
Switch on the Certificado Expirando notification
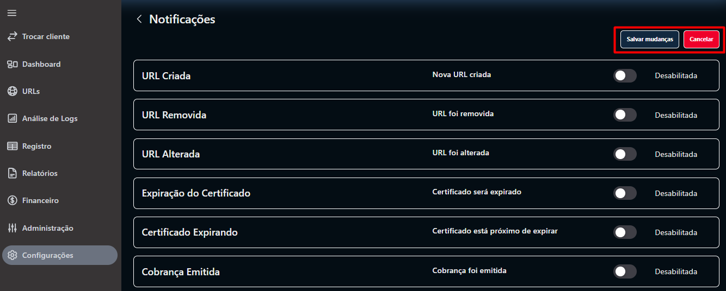click(625, 232)
